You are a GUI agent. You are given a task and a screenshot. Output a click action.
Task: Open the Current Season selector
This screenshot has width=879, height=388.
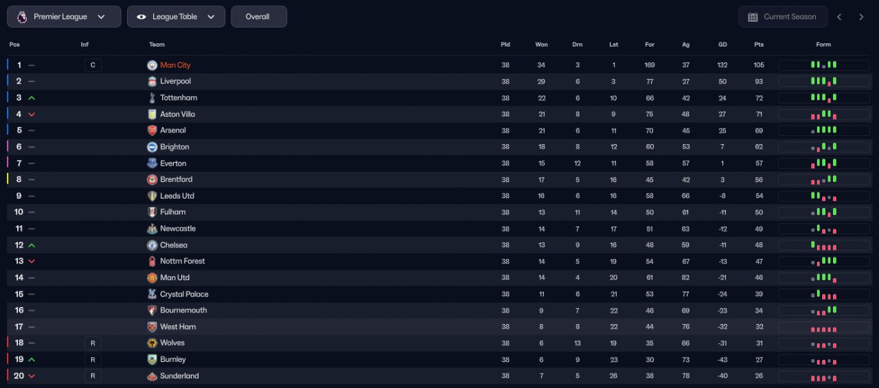coord(783,16)
